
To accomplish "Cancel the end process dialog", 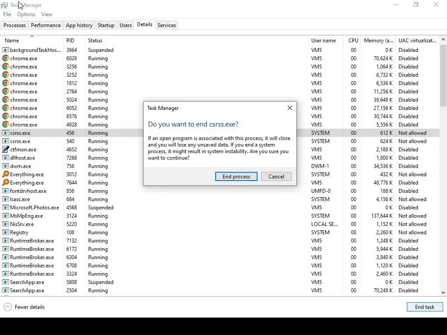I will point(276,176).
